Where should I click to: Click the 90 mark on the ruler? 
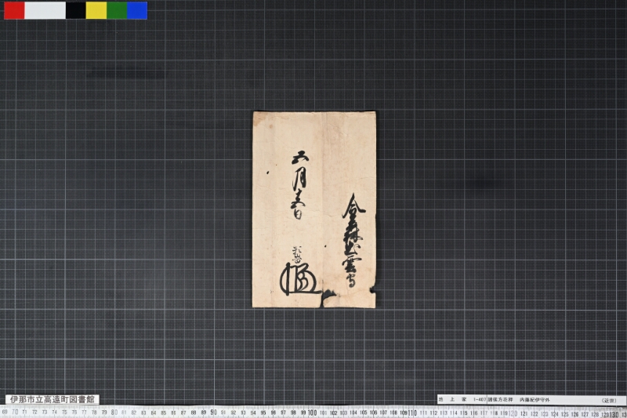click(x=213, y=412)
